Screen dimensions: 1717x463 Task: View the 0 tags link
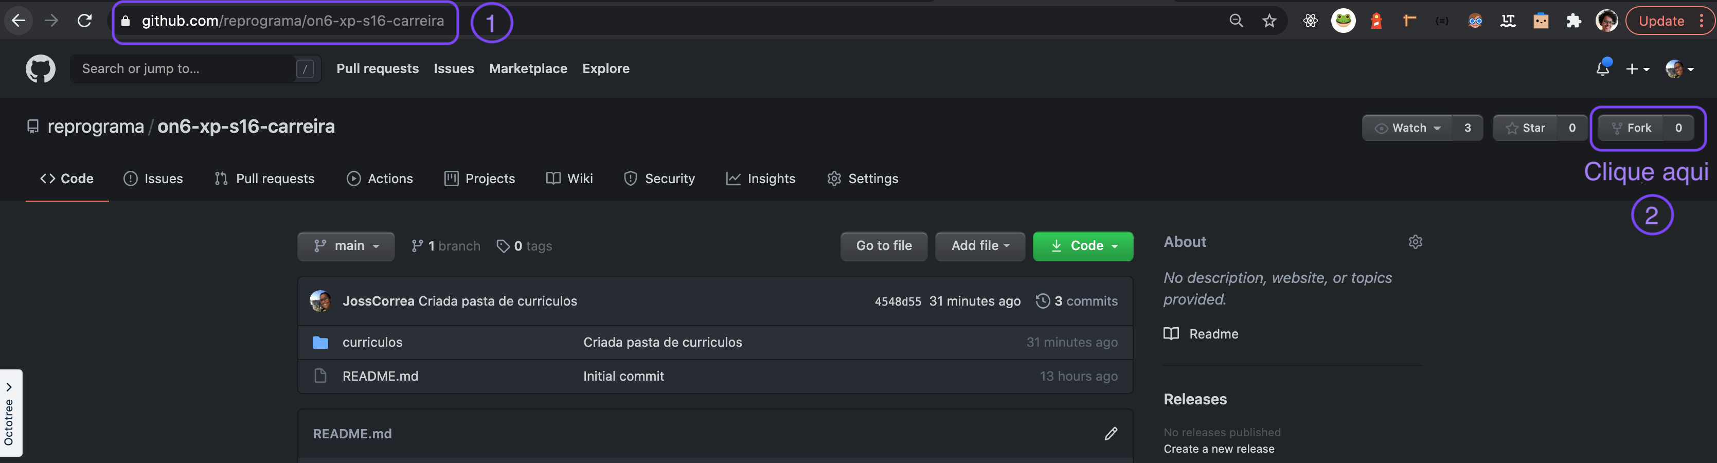525,246
